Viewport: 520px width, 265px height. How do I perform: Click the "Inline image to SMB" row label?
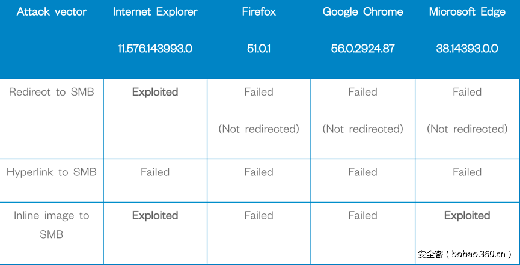click(x=51, y=225)
